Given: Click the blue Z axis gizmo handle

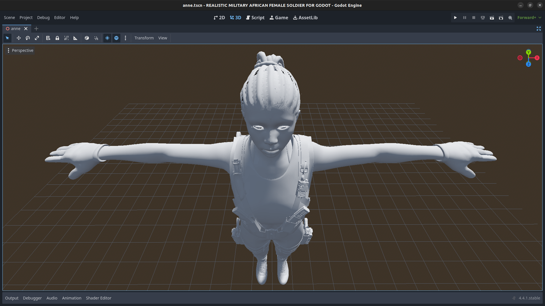Looking at the screenshot, I should (x=528, y=64).
